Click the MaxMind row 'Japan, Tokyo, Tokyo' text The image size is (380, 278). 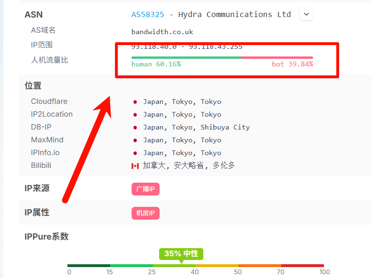[x=182, y=140]
